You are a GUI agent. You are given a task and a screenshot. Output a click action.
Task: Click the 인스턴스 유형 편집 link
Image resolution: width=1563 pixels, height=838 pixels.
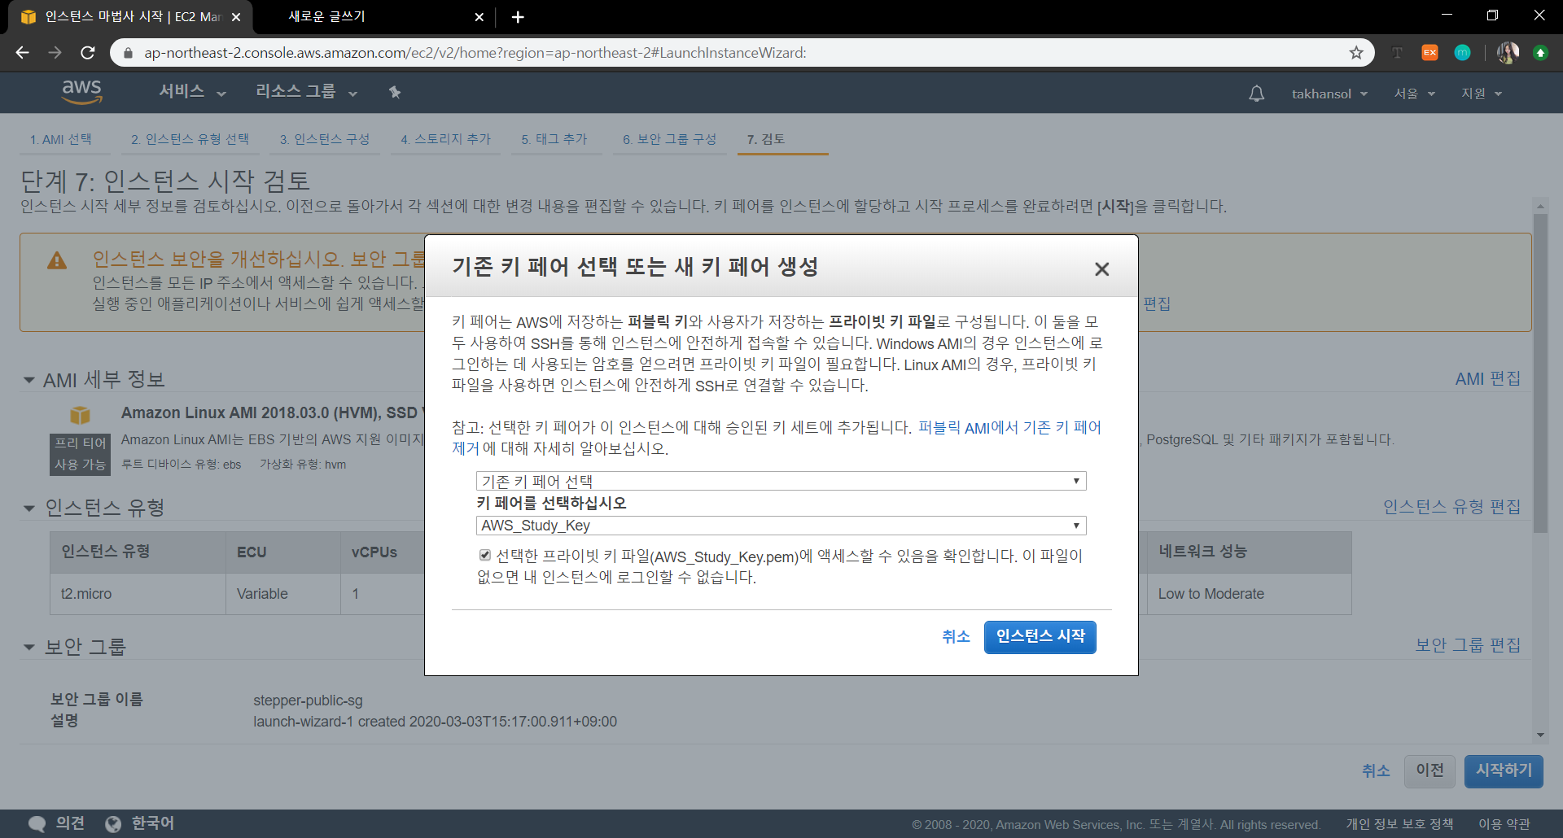point(1451,507)
